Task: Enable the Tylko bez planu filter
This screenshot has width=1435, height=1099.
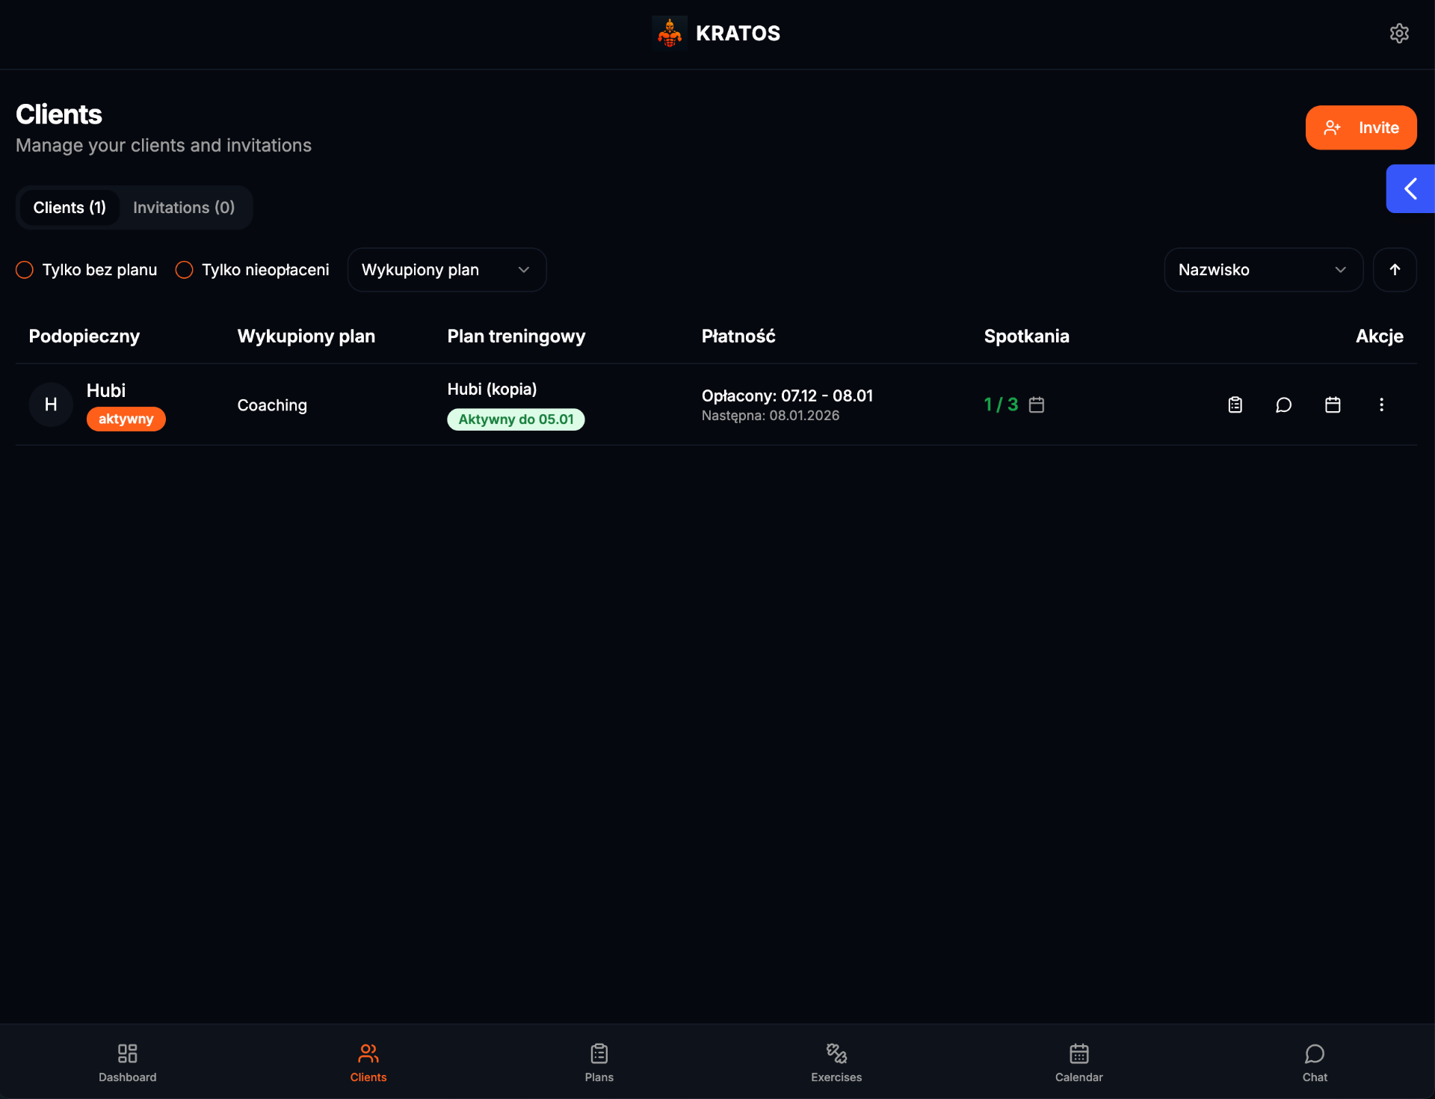Action: (25, 270)
